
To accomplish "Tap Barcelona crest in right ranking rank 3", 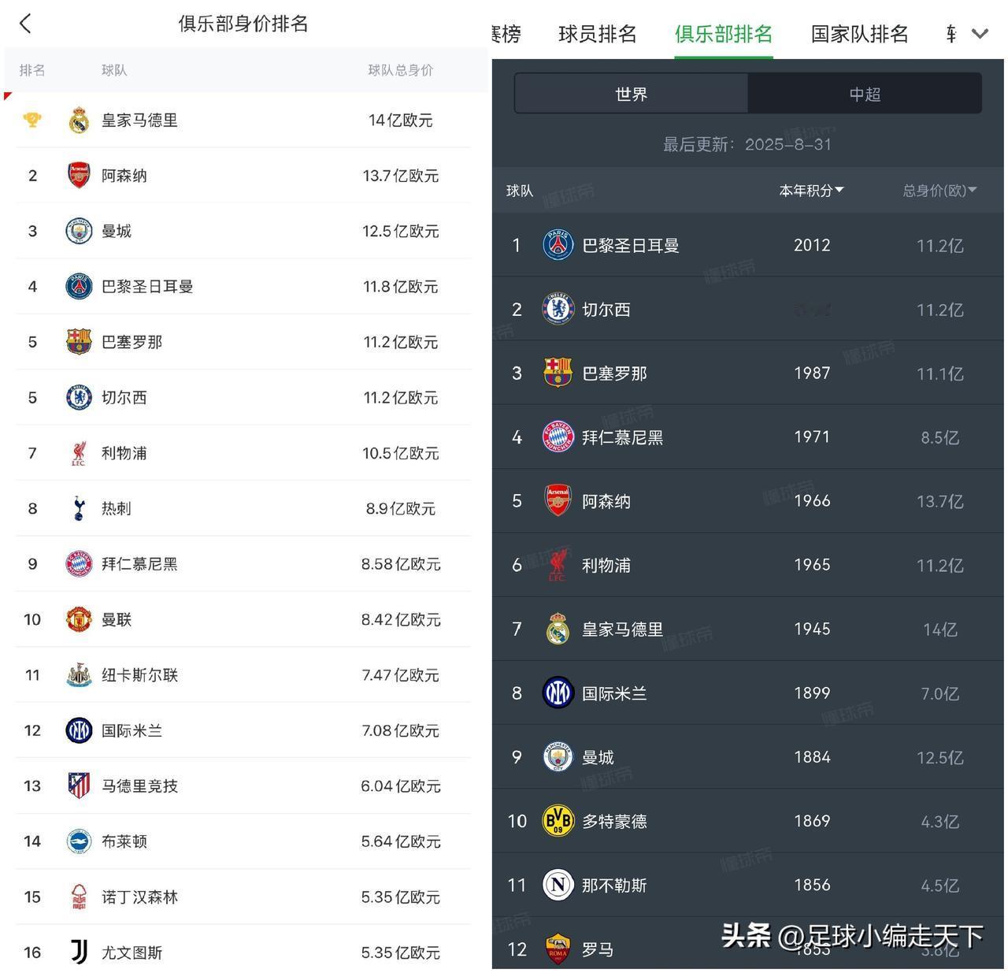I will (558, 373).
